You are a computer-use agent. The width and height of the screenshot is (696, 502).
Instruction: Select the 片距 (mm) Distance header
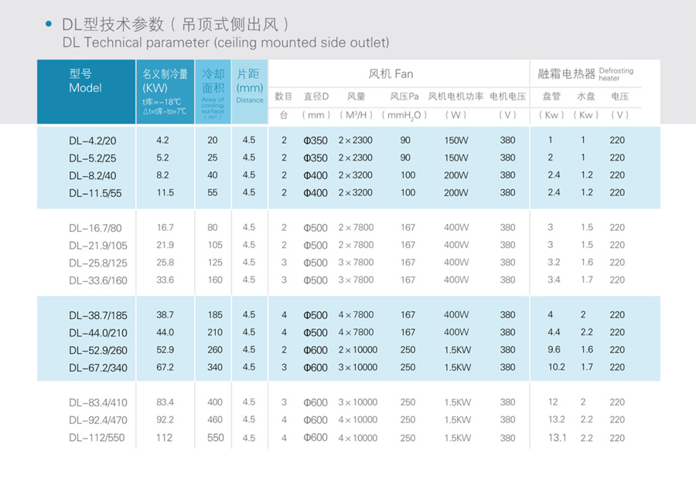[x=249, y=81]
